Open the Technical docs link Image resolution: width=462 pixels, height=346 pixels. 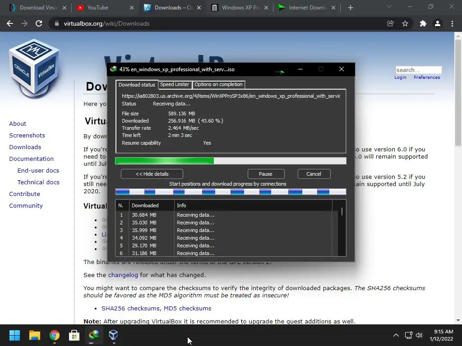pos(38,182)
